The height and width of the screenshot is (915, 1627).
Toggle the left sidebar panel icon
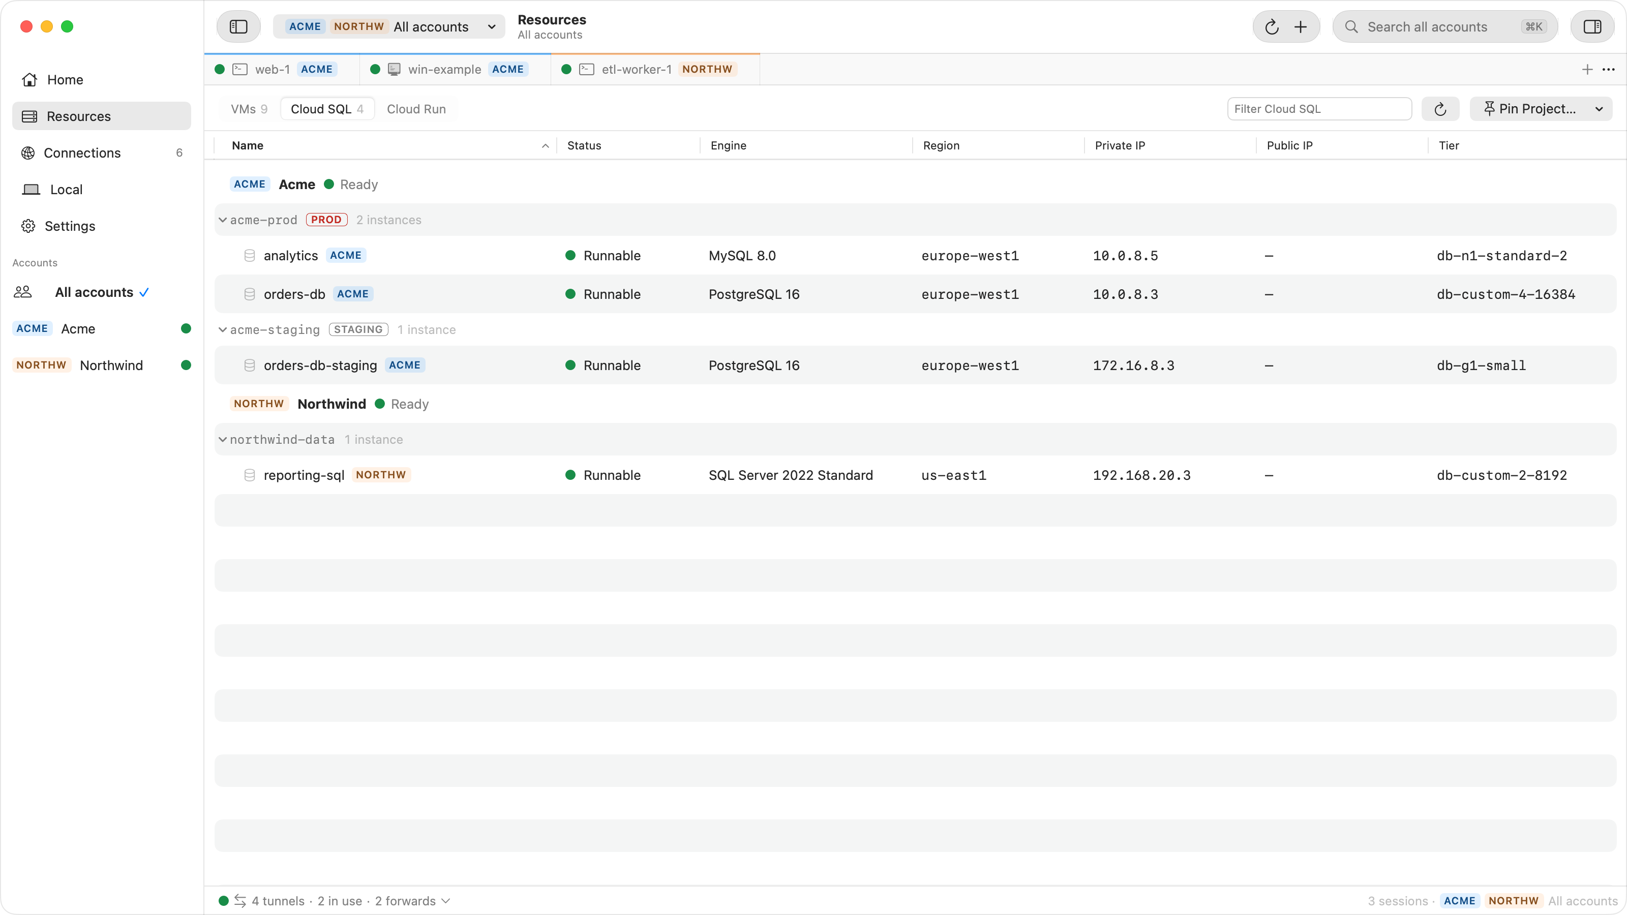238,26
